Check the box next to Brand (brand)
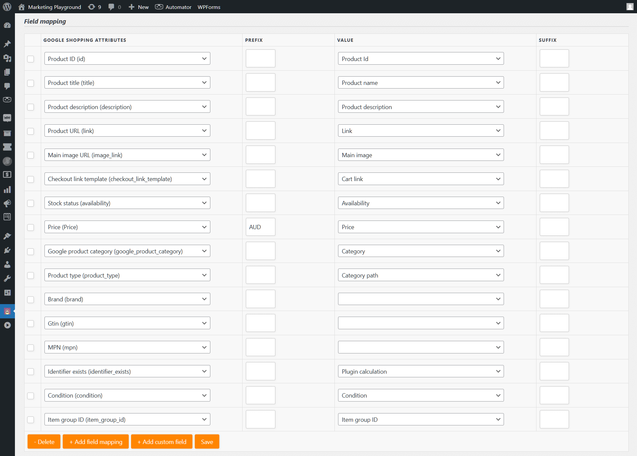 coord(31,299)
